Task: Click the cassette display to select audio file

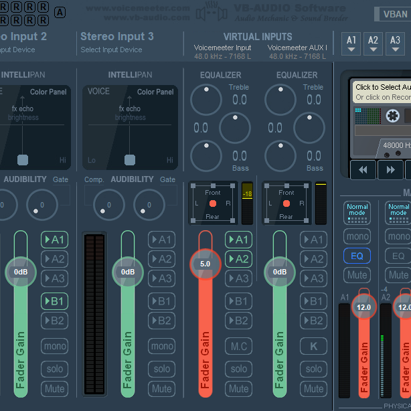Action: coord(382,92)
